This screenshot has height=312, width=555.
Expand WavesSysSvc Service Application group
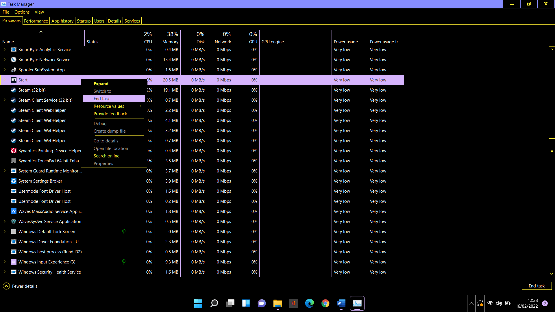(x=5, y=221)
